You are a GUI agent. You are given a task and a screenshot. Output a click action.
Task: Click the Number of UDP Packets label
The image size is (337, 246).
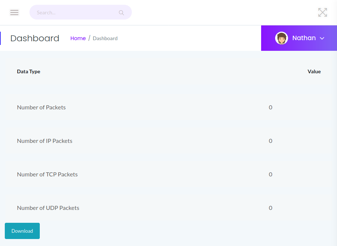point(48,208)
